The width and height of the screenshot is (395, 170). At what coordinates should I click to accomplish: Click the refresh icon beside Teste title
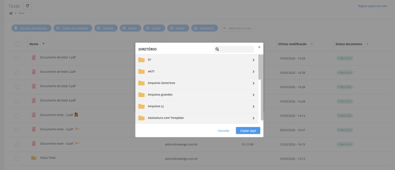(28, 6)
